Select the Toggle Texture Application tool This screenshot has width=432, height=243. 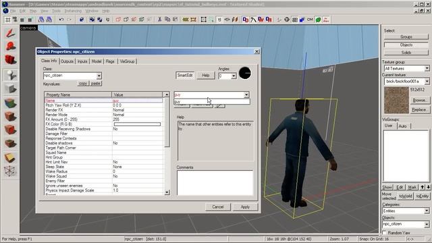click(11, 103)
